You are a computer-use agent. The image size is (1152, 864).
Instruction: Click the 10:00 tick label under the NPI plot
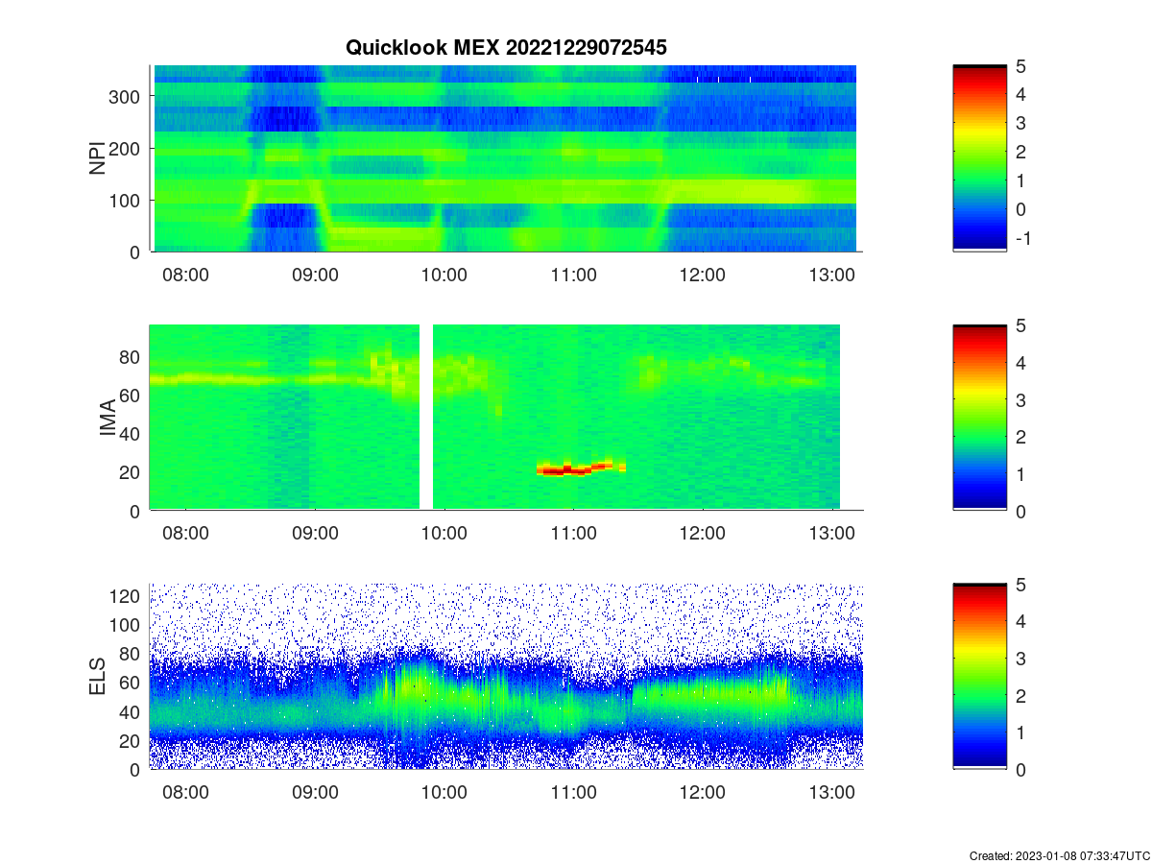pyautogui.click(x=444, y=275)
